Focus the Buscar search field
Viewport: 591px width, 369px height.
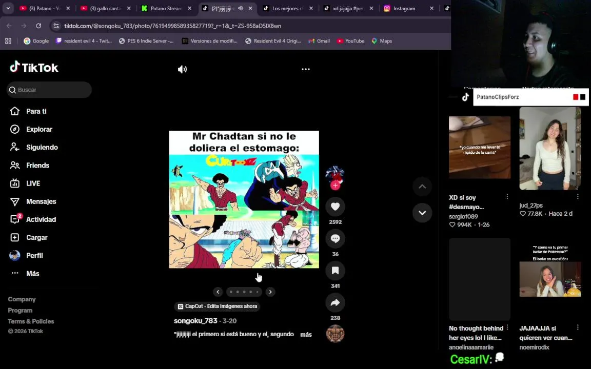(x=49, y=90)
